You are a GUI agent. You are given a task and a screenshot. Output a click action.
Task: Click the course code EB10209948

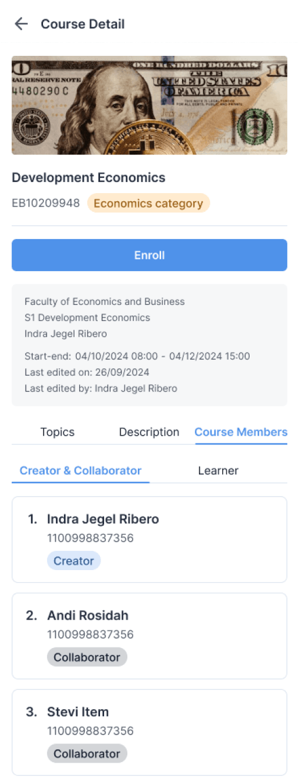pyautogui.click(x=46, y=204)
